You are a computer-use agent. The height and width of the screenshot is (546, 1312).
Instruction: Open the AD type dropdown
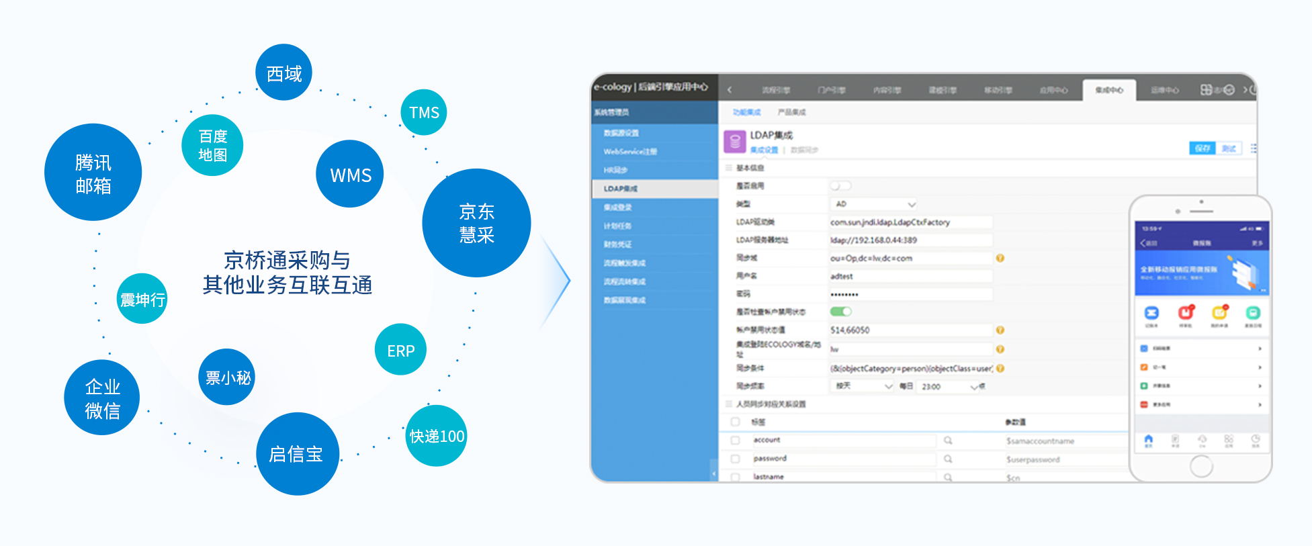pos(873,204)
